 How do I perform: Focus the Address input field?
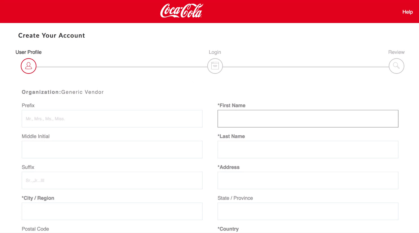[x=308, y=180]
